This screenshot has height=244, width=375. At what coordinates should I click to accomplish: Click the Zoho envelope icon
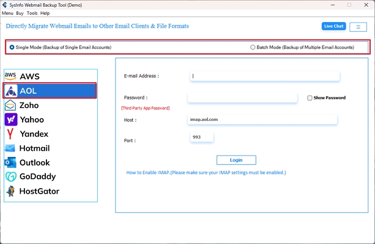tap(10, 105)
